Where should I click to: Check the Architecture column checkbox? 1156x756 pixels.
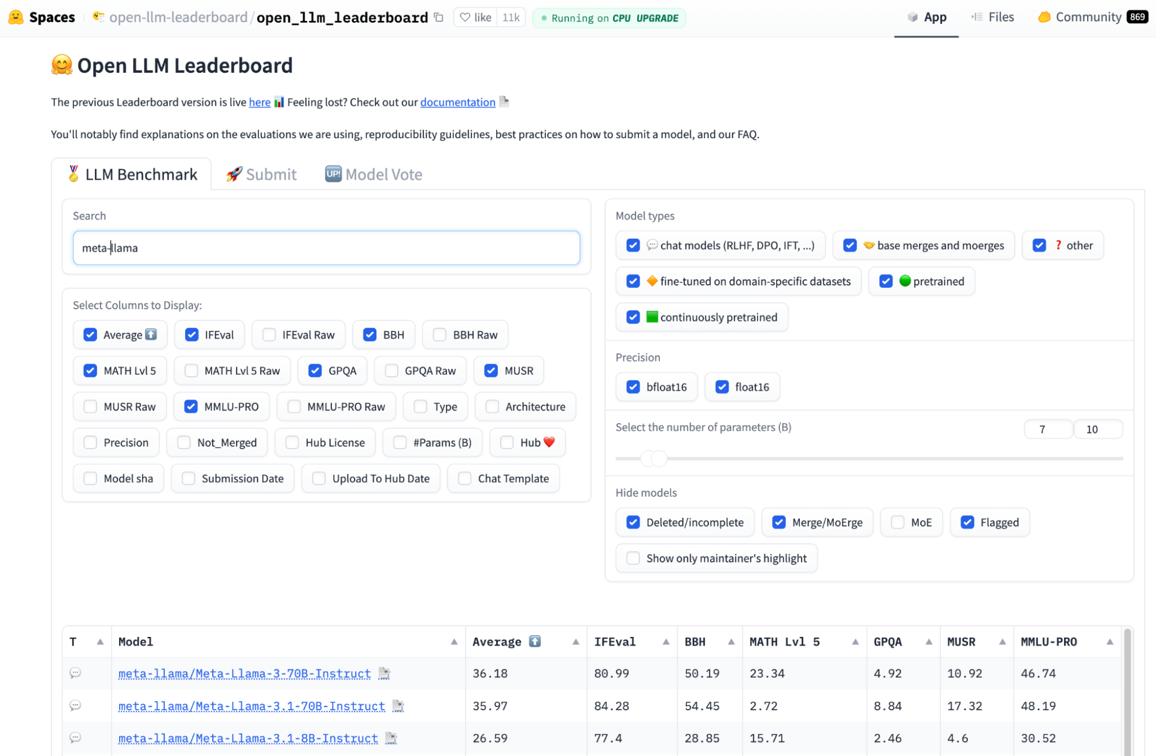coord(492,406)
